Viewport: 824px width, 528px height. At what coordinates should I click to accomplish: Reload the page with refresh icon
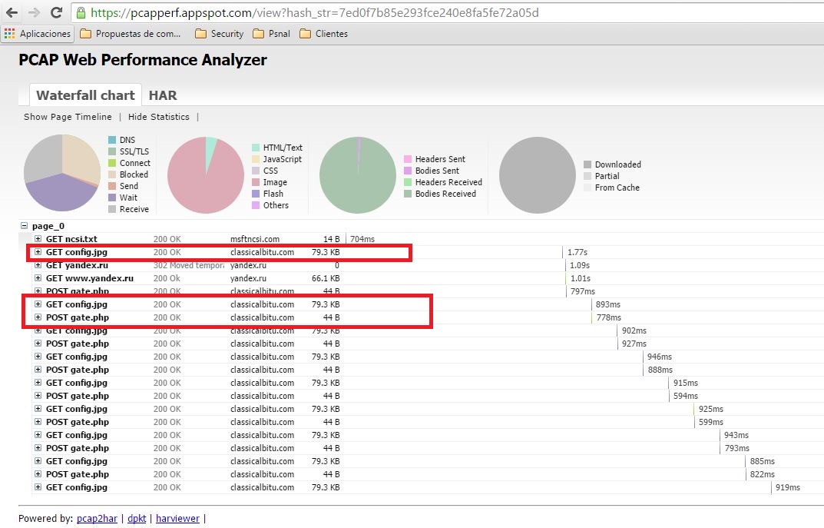click(x=56, y=13)
